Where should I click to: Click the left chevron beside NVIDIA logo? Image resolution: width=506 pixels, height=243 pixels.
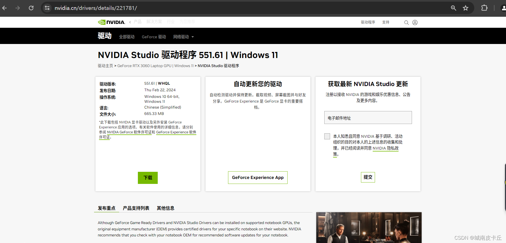[x=130, y=22]
